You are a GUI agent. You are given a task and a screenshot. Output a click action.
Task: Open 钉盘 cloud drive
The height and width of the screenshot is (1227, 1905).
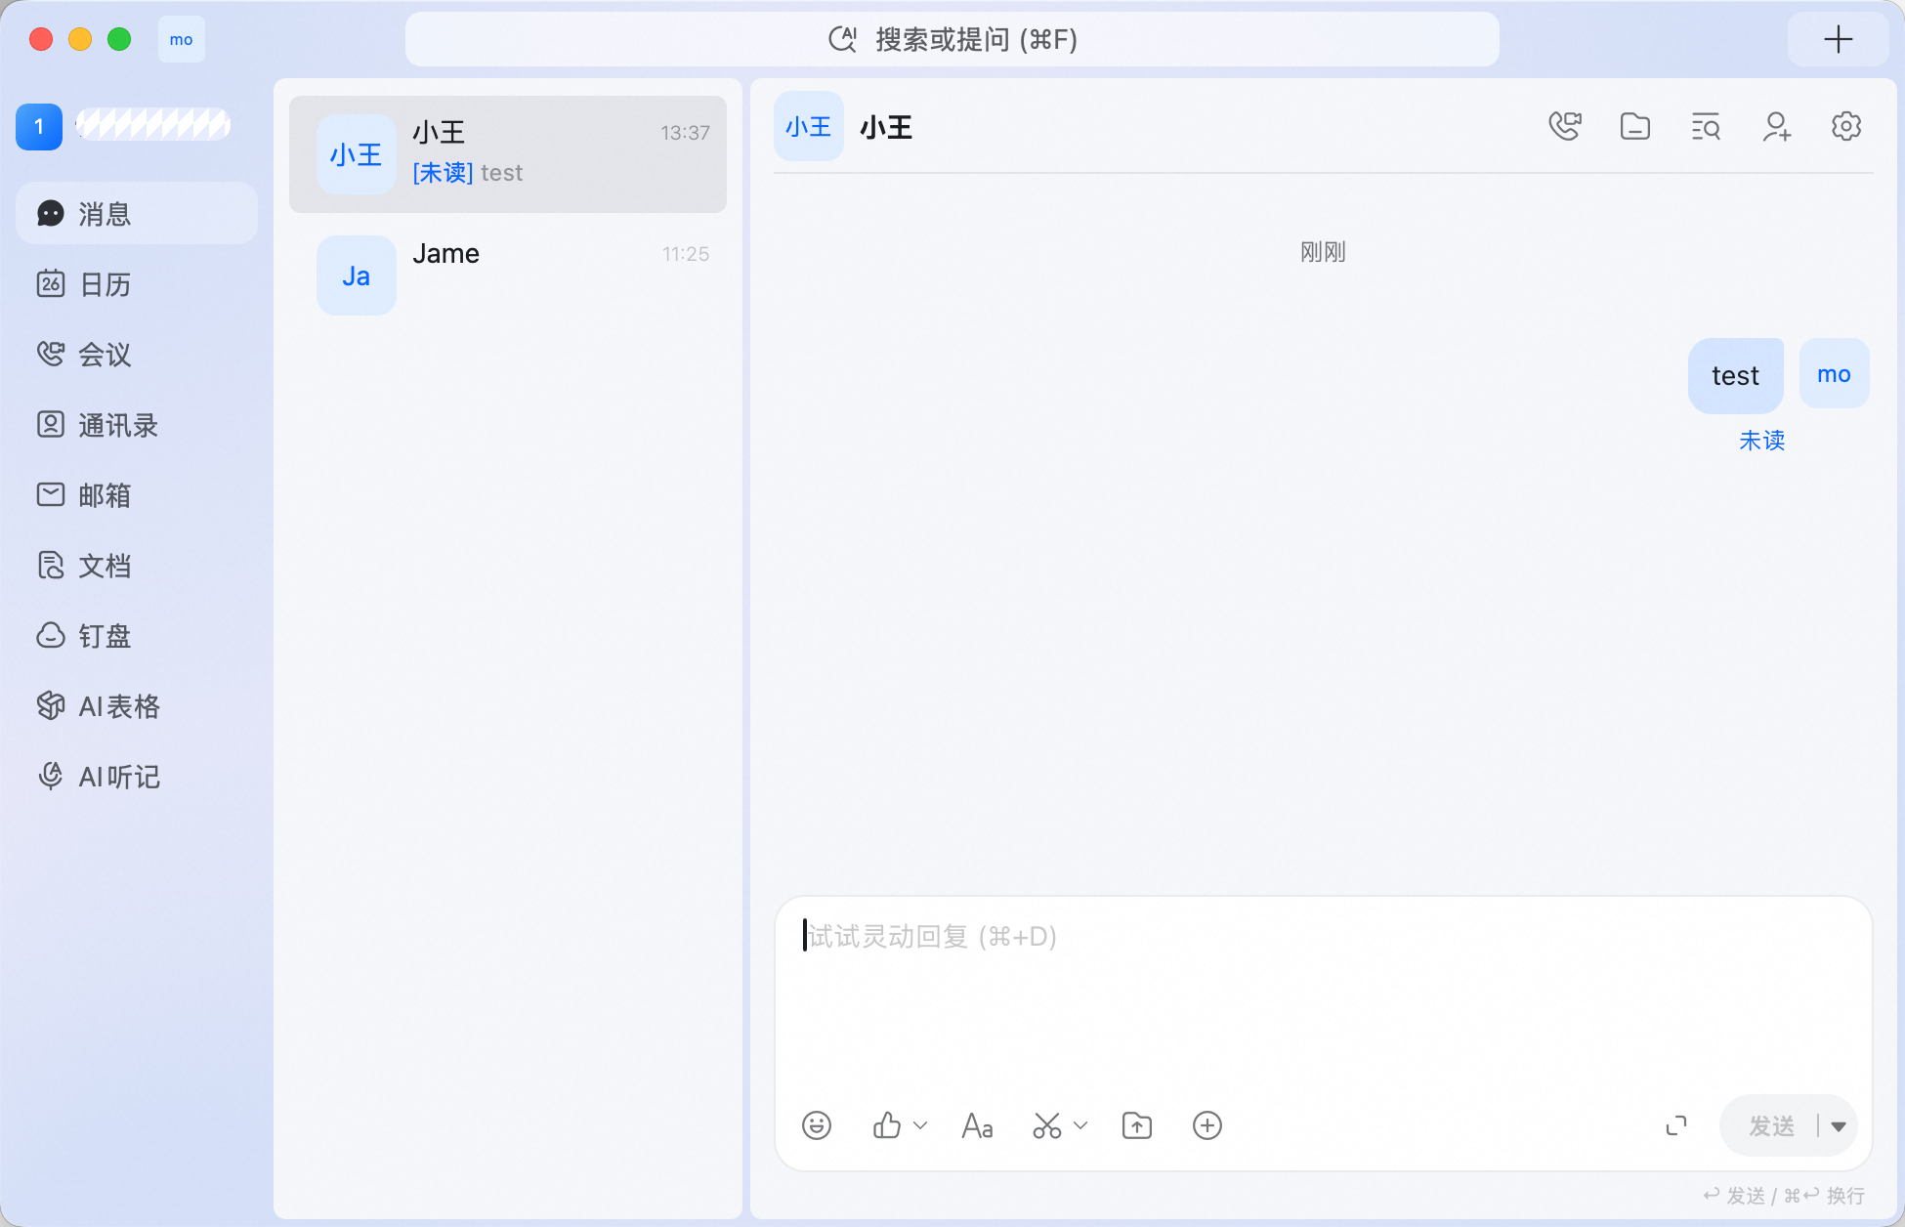pos(137,636)
